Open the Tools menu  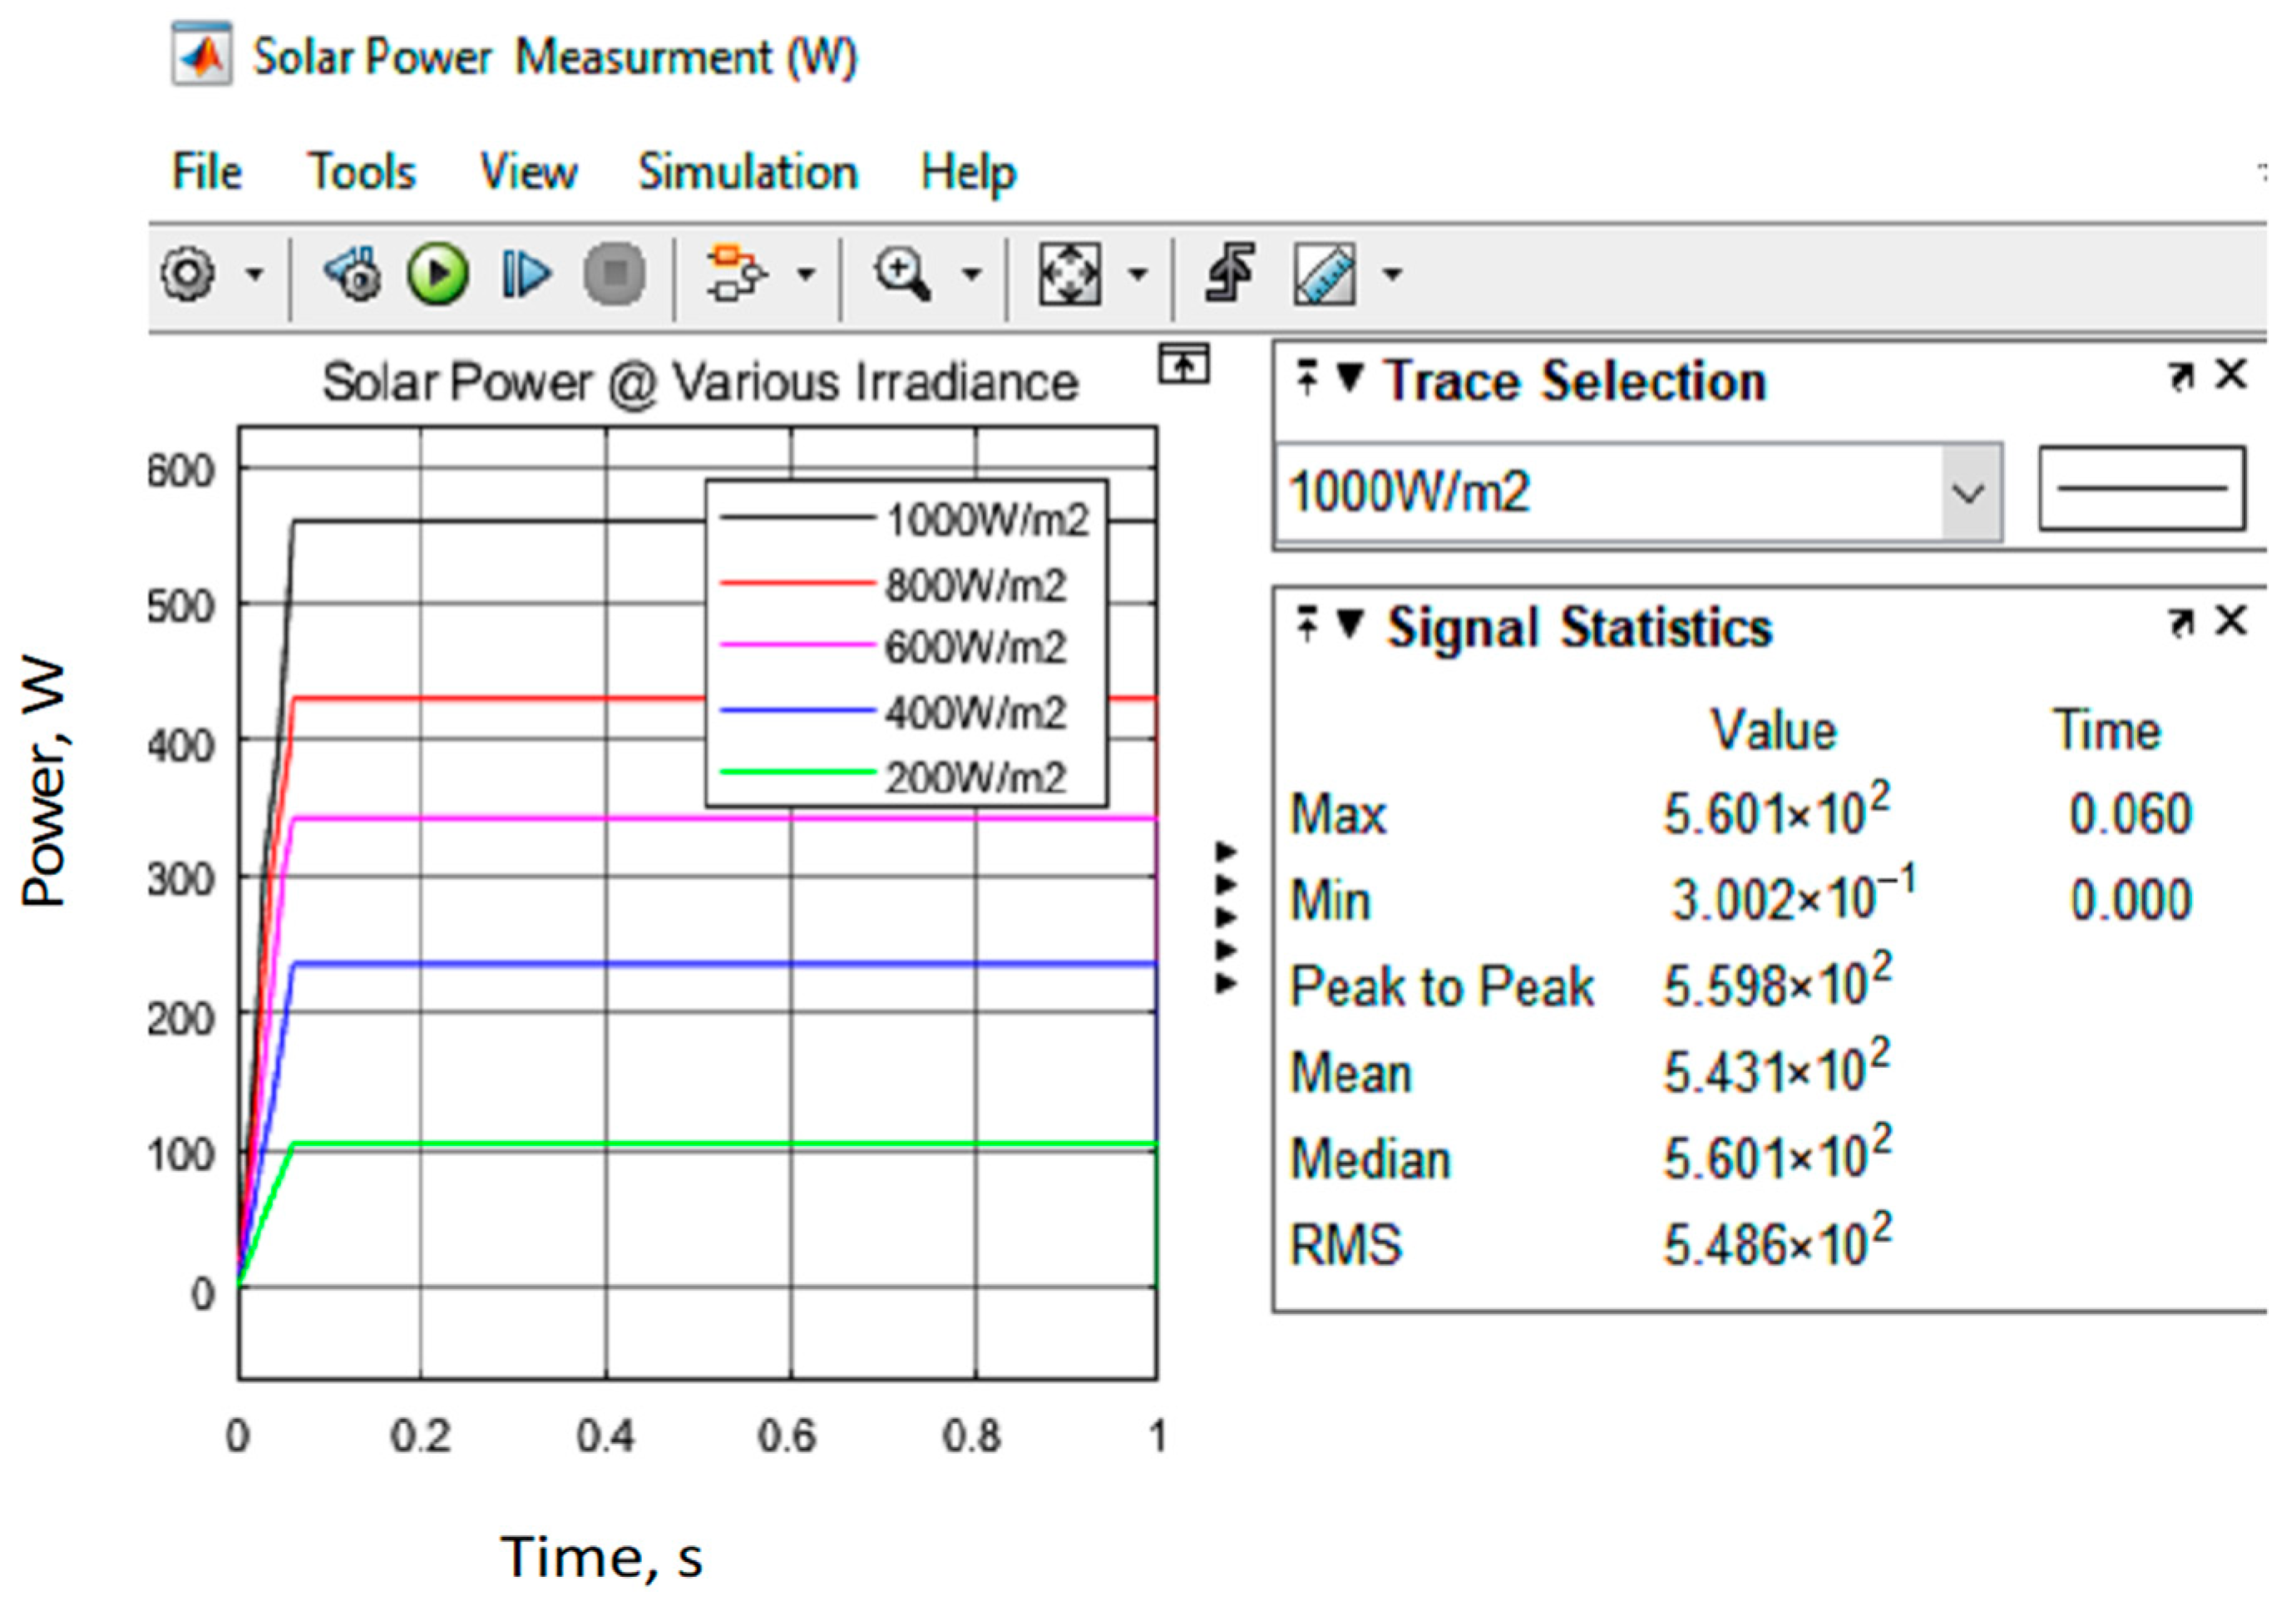click(x=361, y=172)
